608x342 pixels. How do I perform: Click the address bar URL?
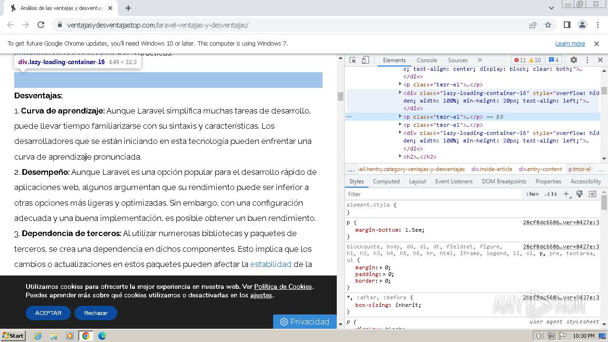click(158, 25)
